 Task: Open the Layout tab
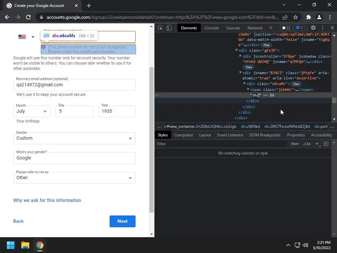point(205,135)
